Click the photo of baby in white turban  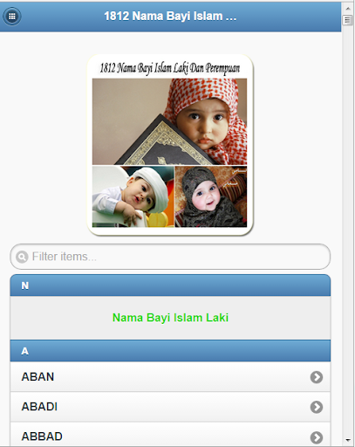pyautogui.click(x=133, y=196)
